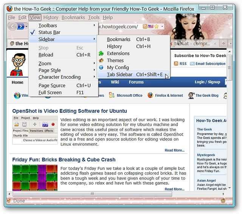Click the new tab plus button
Viewport: 242px width, 214px height.
pyautogui.click(x=223, y=44)
